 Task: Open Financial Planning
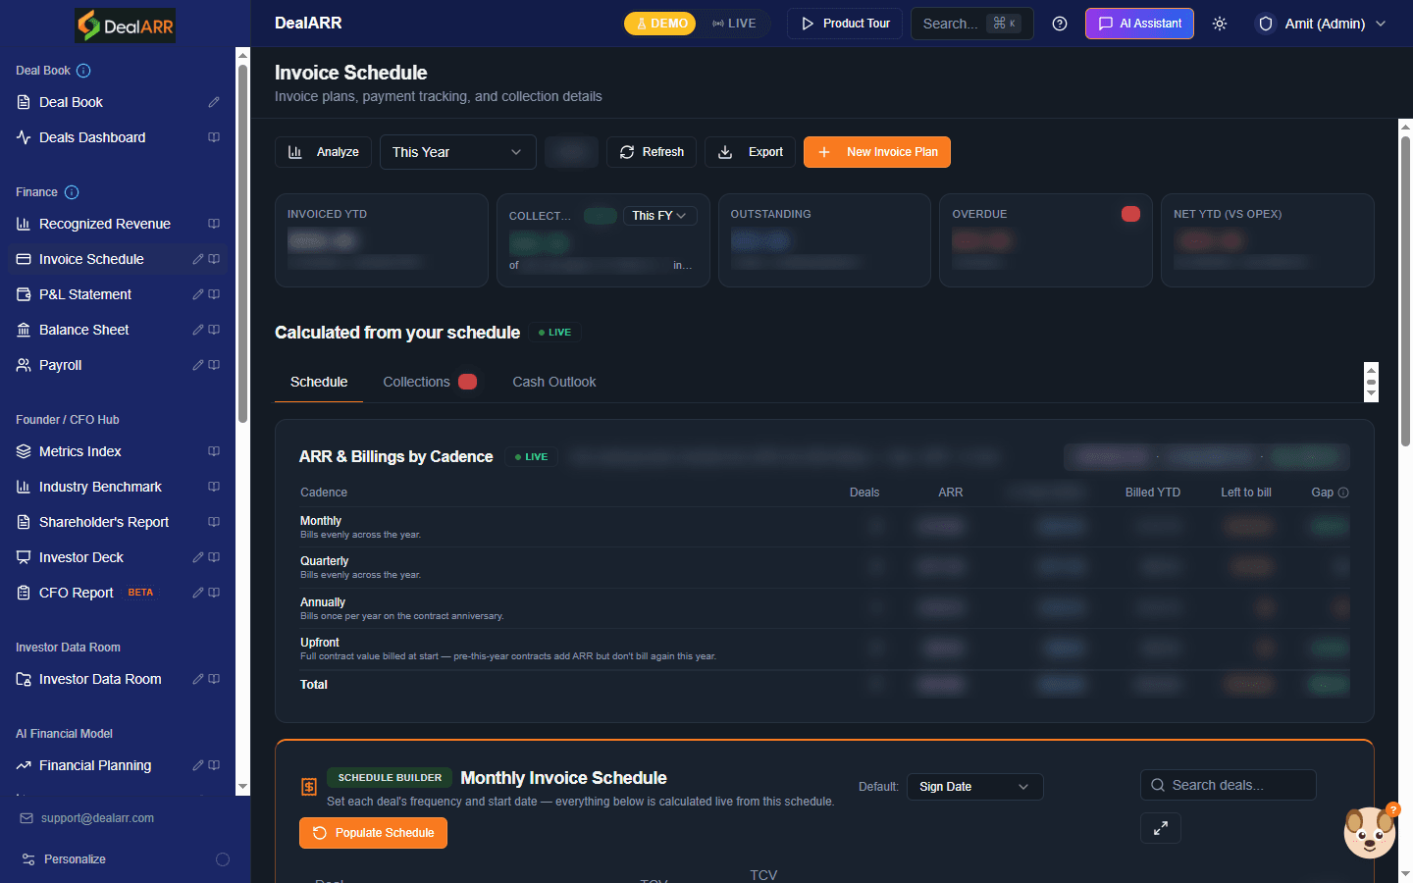click(95, 765)
